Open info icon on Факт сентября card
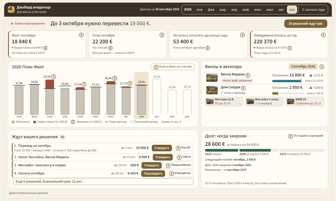Image resolution: width=336 pixels, height=201 pixels. (81, 35)
